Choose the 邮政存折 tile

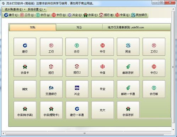[128, 68]
